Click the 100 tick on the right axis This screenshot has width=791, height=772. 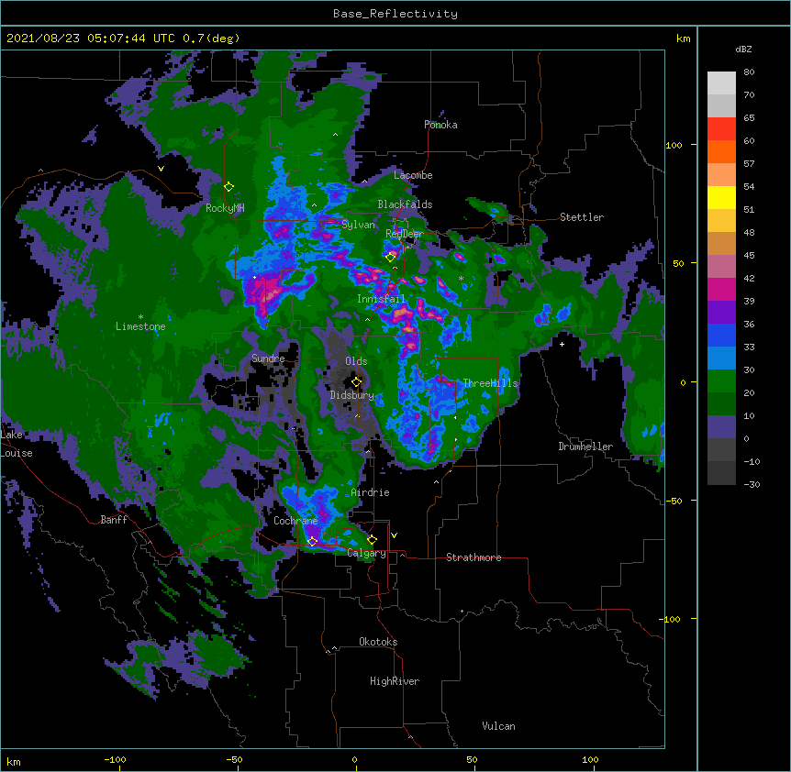click(674, 145)
